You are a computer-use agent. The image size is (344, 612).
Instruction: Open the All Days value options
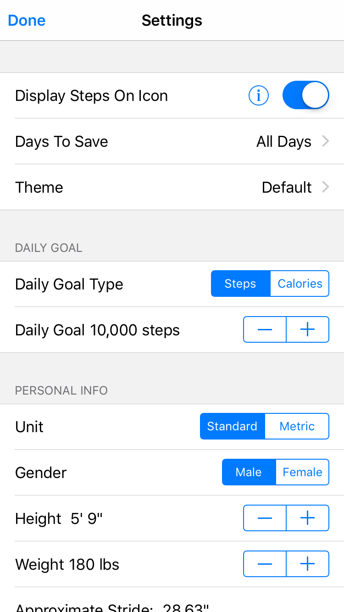point(283,141)
